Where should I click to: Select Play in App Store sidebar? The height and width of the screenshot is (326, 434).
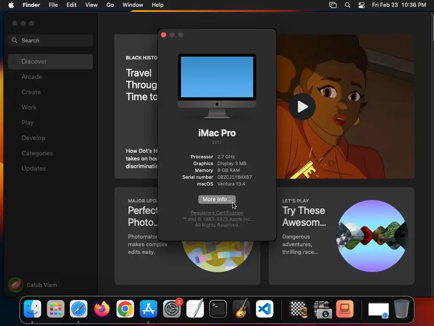(51, 123)
